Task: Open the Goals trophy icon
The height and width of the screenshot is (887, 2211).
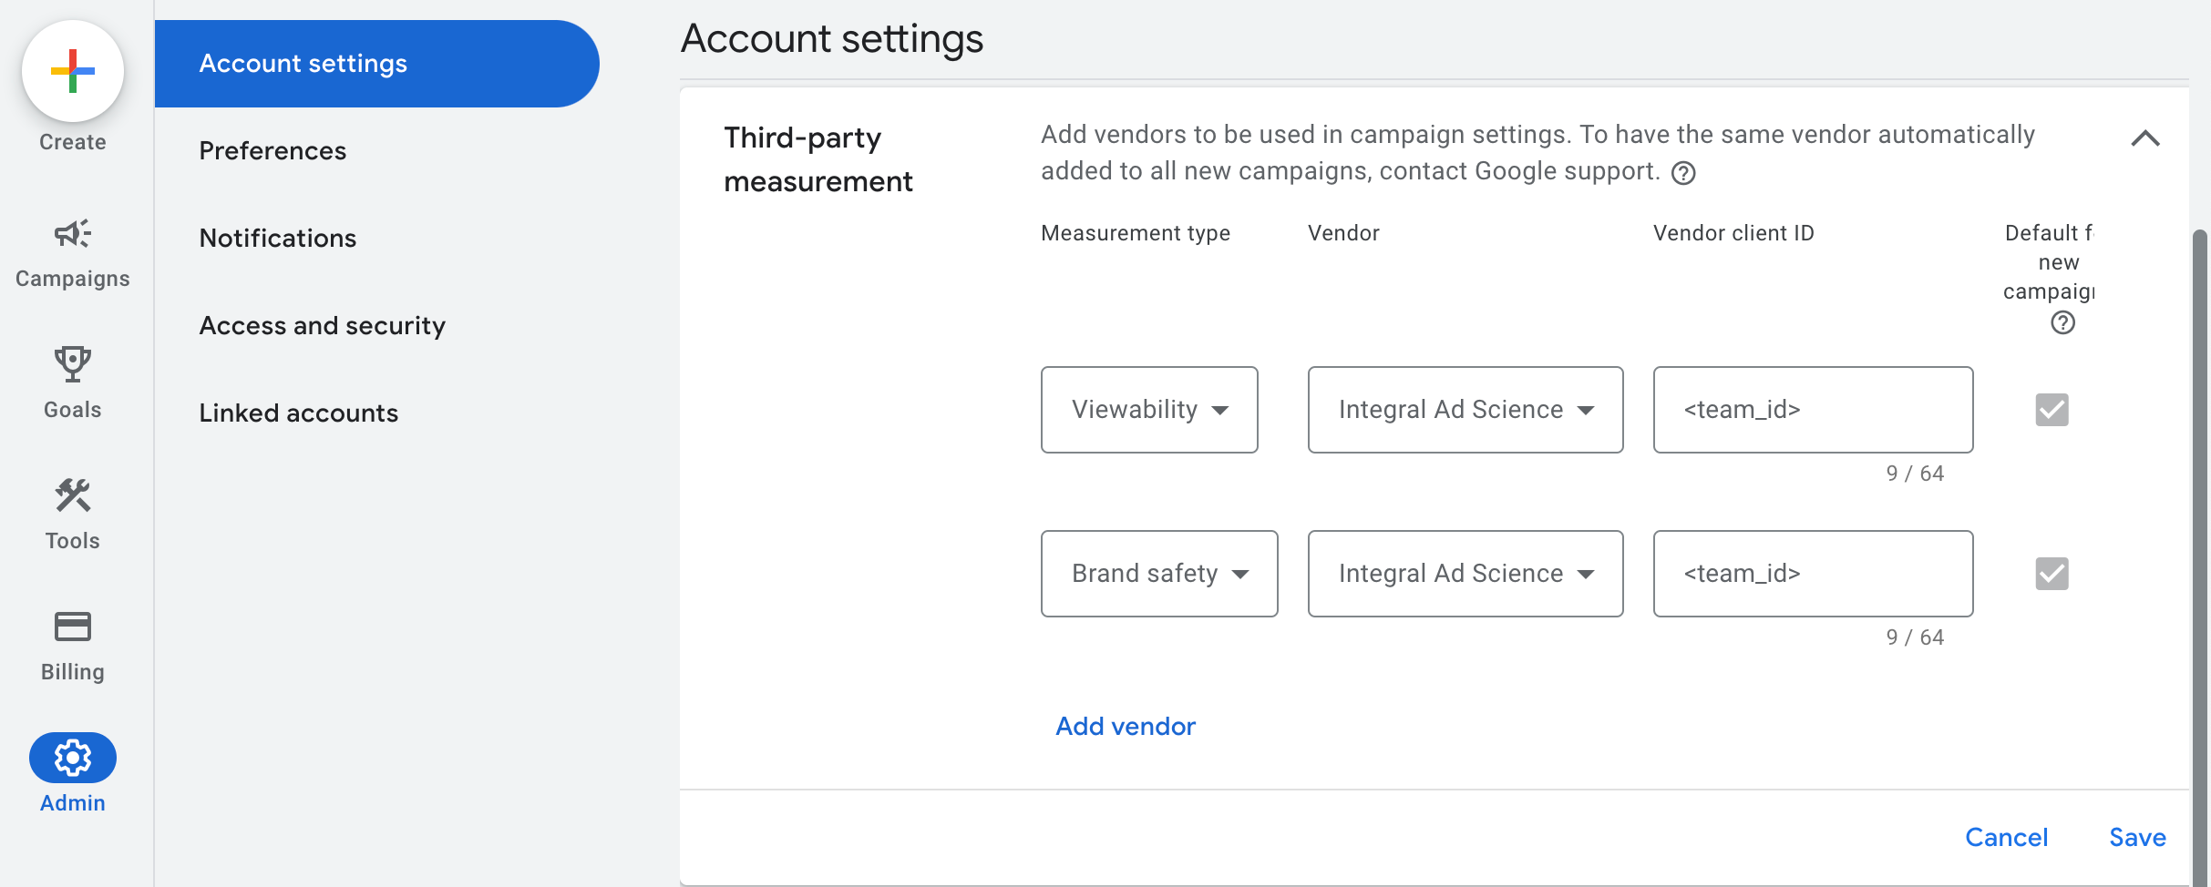Action: click(73, 364)
